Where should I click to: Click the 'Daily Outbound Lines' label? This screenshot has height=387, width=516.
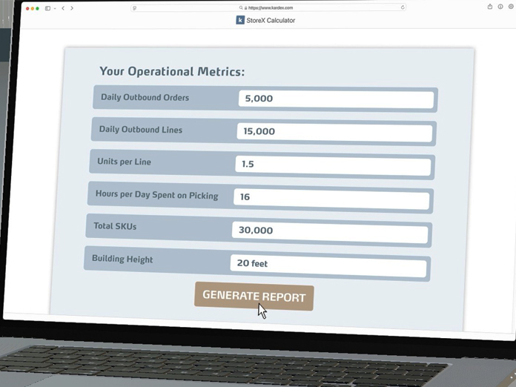point(141,130)
